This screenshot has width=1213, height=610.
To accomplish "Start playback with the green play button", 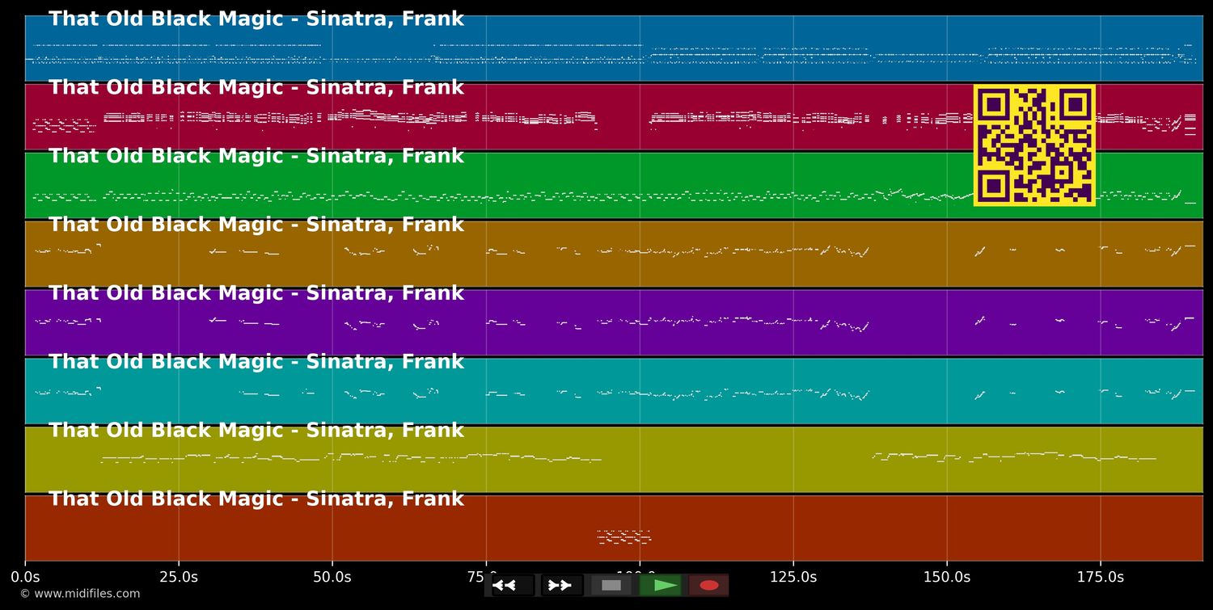I will (661, 585).
